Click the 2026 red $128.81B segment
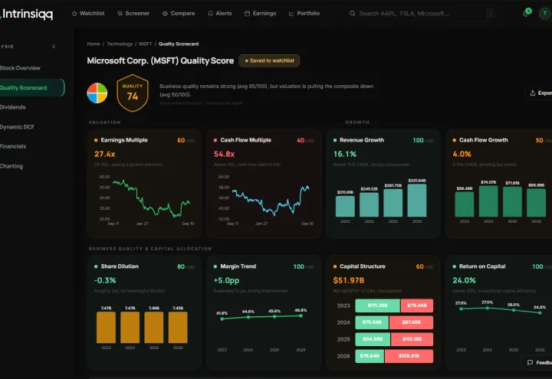This screenshot has height=379, width=552. [x=409, y=356]
